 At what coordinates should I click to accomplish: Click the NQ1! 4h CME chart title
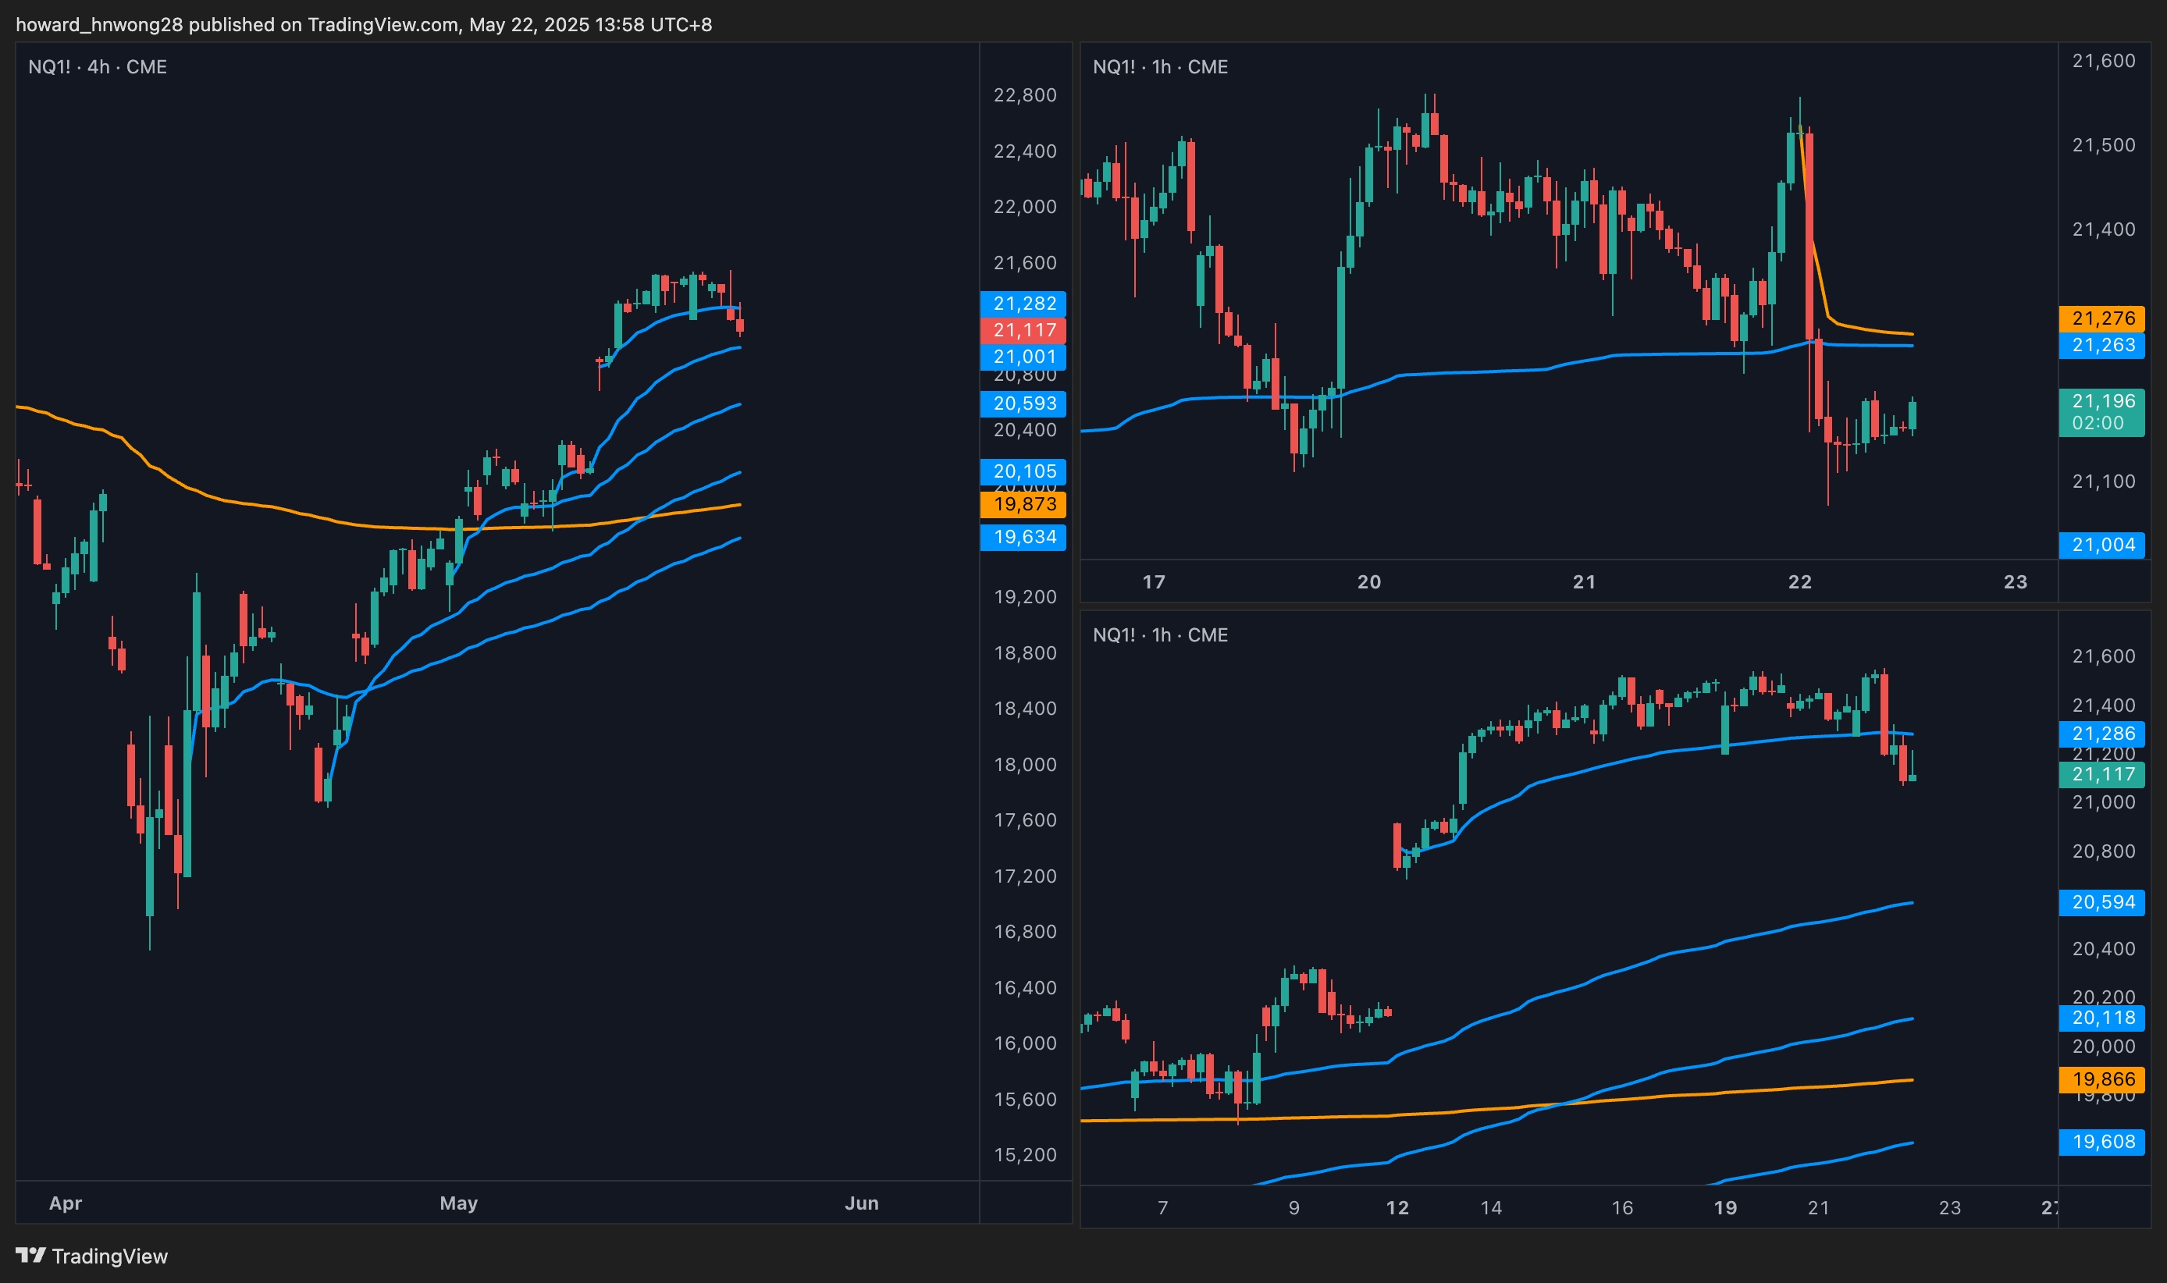point(98,66)
